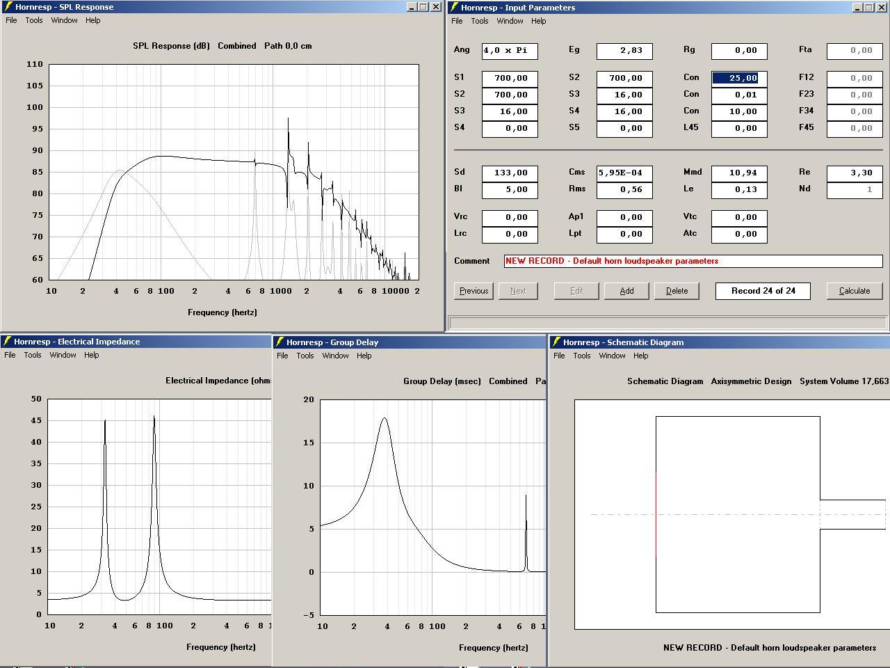Screen dimensions: 890x668
Task: Open Window menu in Group Delay window
Action: point(335,356)
